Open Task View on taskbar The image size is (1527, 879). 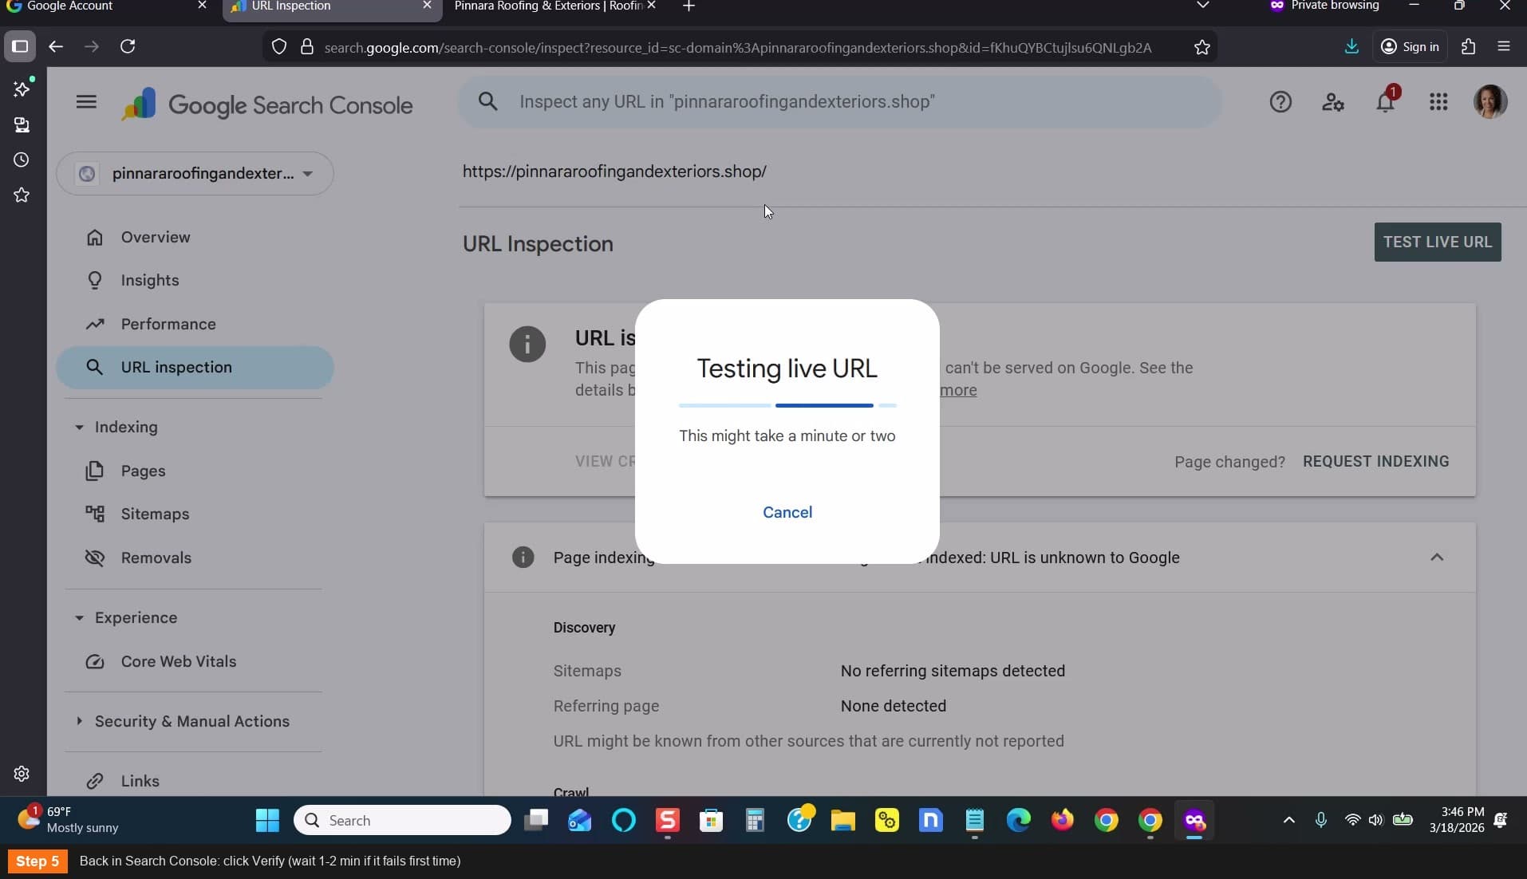(536, 820)
